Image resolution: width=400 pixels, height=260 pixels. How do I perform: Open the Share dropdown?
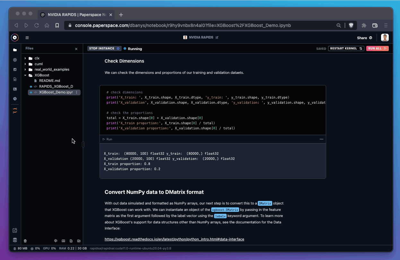click(365, 38)
